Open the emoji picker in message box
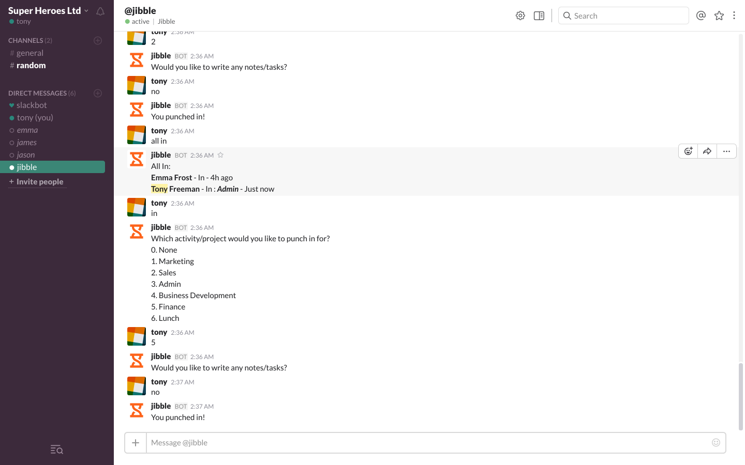 [x=716, y=442]
